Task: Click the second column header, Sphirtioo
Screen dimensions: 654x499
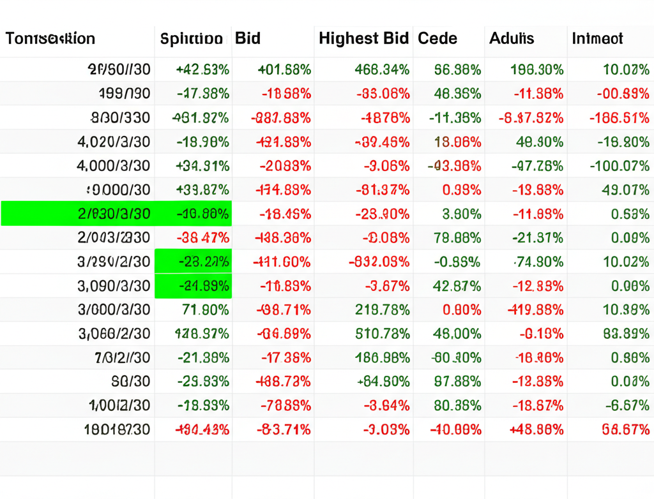Action: 192,38
